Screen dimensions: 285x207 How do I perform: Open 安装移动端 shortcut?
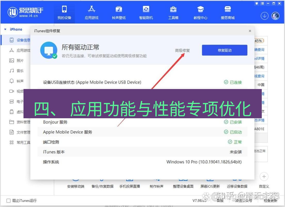tap(76, 186)
